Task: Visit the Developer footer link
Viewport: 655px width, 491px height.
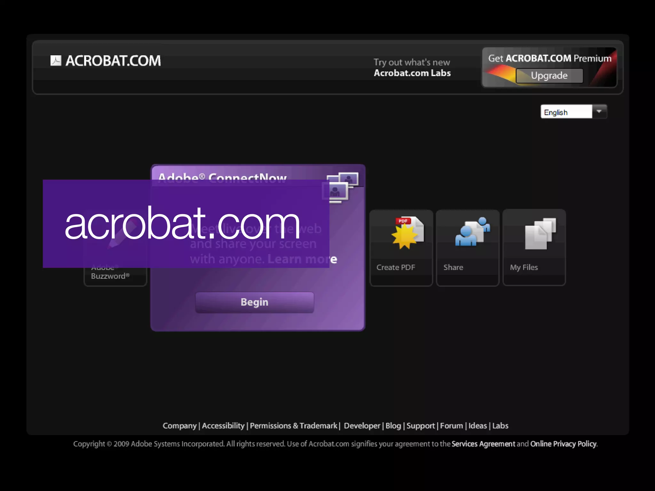Action: (x=362, y=426)
